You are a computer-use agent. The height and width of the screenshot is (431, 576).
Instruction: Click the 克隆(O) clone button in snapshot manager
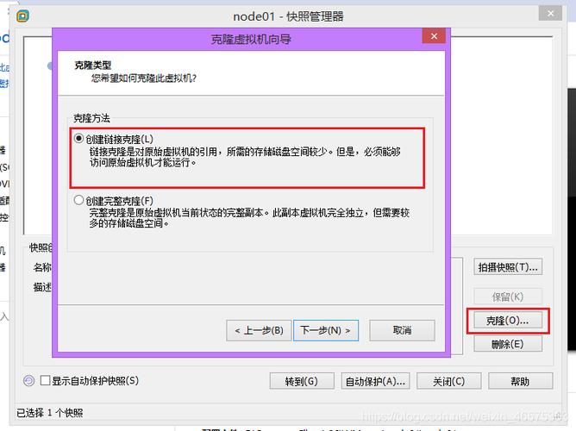point(508,321)
